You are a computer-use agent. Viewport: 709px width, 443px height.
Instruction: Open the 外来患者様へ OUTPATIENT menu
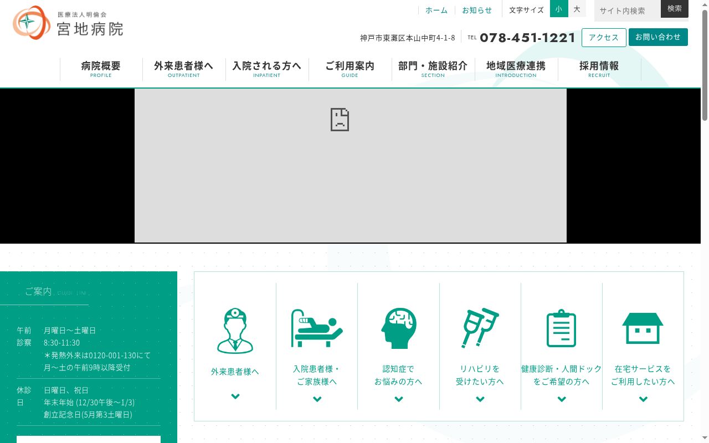click(184, 69)
